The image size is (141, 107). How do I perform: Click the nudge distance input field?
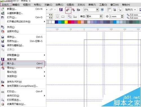(115, 16)
